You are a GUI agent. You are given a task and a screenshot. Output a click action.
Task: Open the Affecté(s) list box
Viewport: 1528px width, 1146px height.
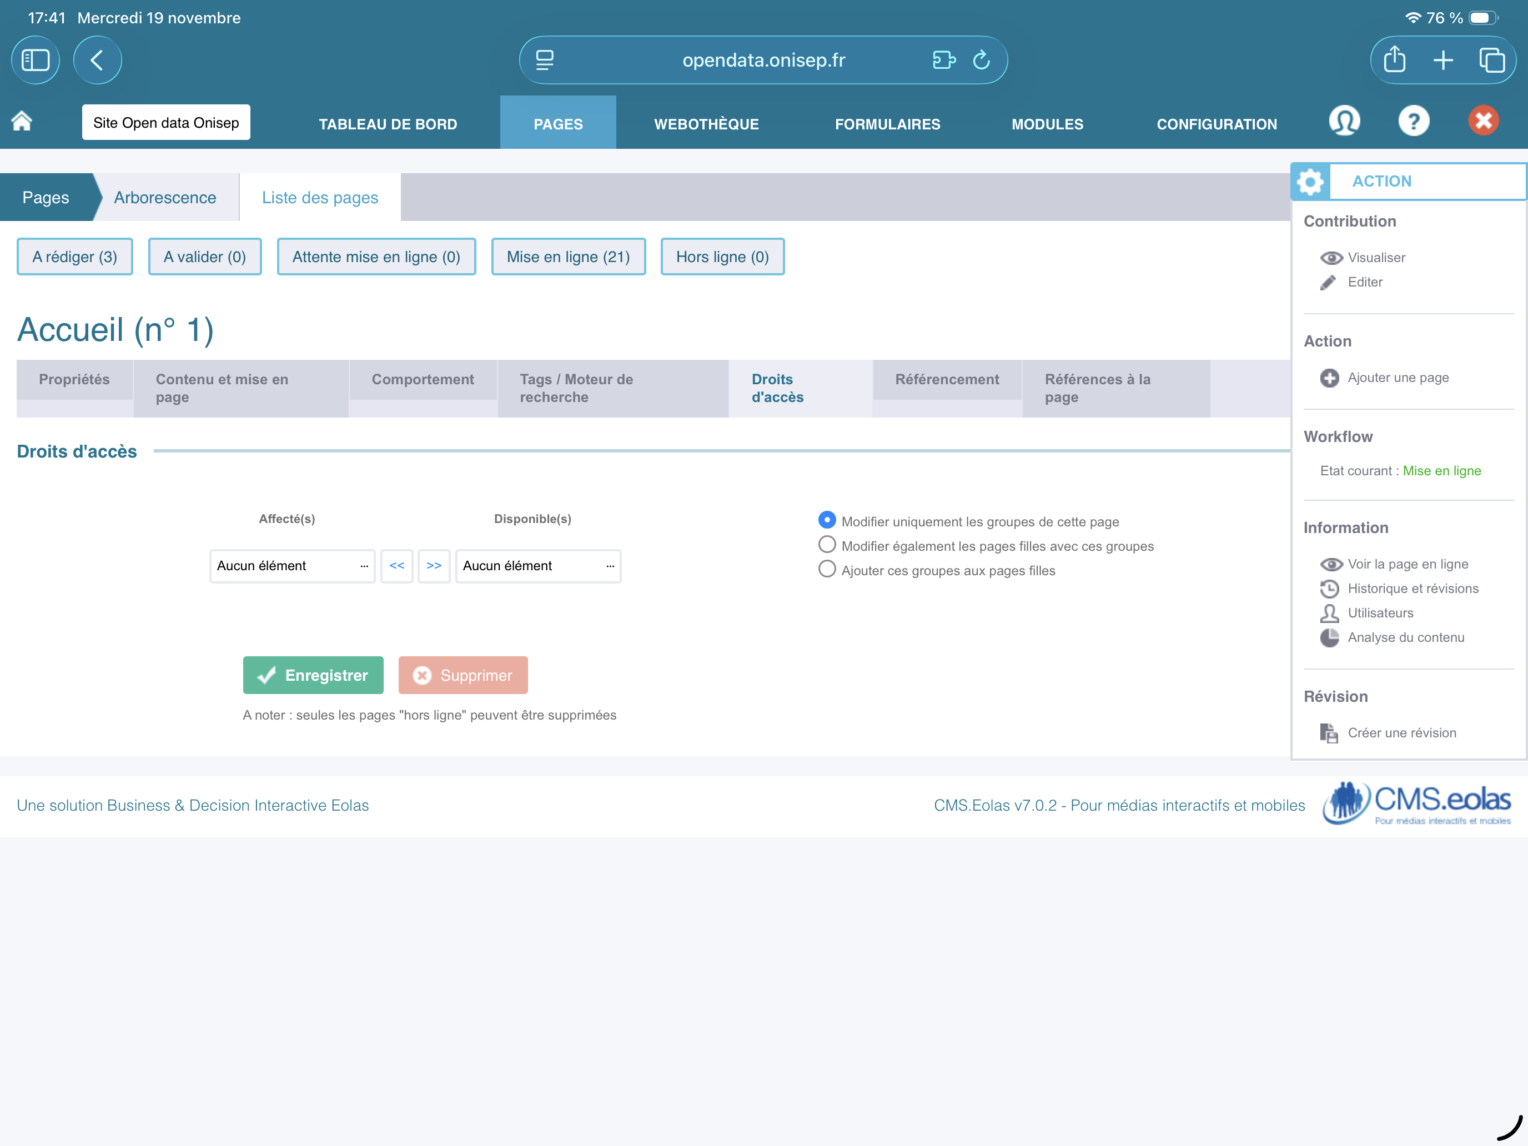coord(292,566)
